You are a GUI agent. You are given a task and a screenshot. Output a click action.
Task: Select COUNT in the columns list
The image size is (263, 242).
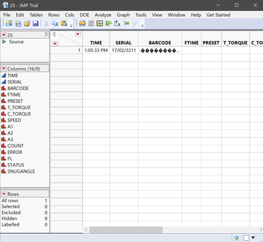[x=16, y=146]
